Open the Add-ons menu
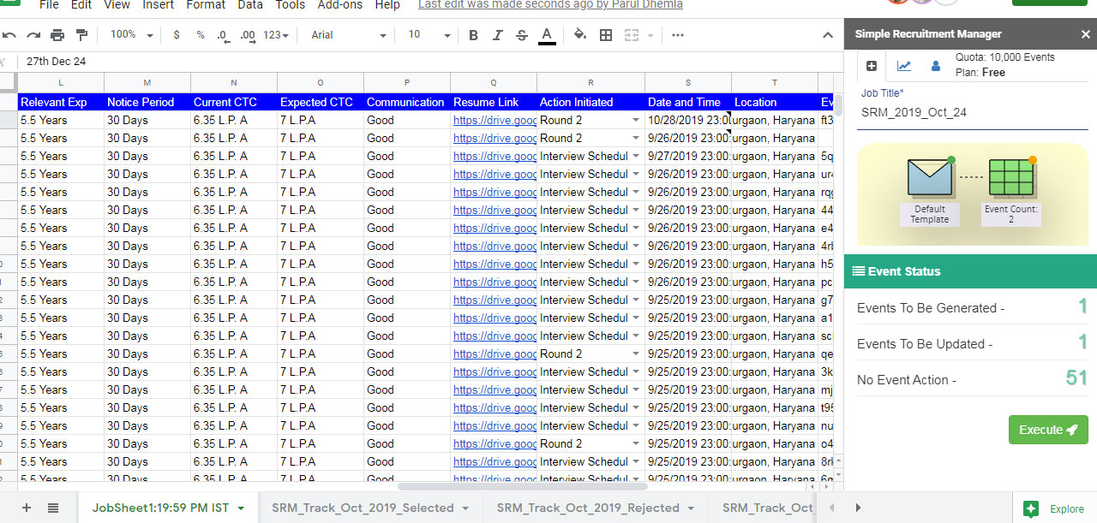The width and height of the screenshot is (1097, 523). [340, 5]
